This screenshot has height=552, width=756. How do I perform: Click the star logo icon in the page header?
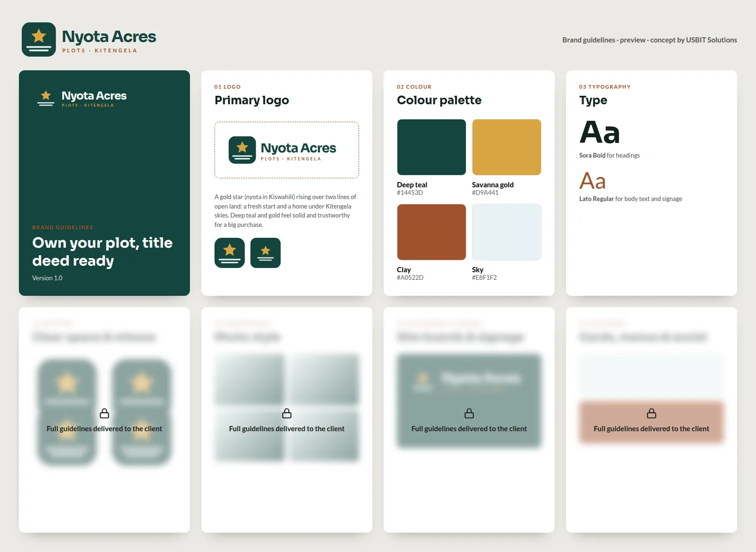coord(39,40)
